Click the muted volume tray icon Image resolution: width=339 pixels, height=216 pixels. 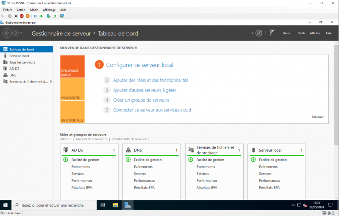(305, 205)
